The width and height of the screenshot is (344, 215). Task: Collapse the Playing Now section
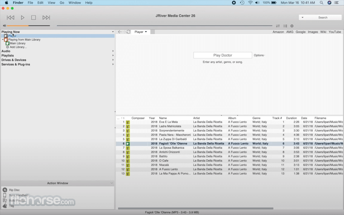[x=113, y=32]
